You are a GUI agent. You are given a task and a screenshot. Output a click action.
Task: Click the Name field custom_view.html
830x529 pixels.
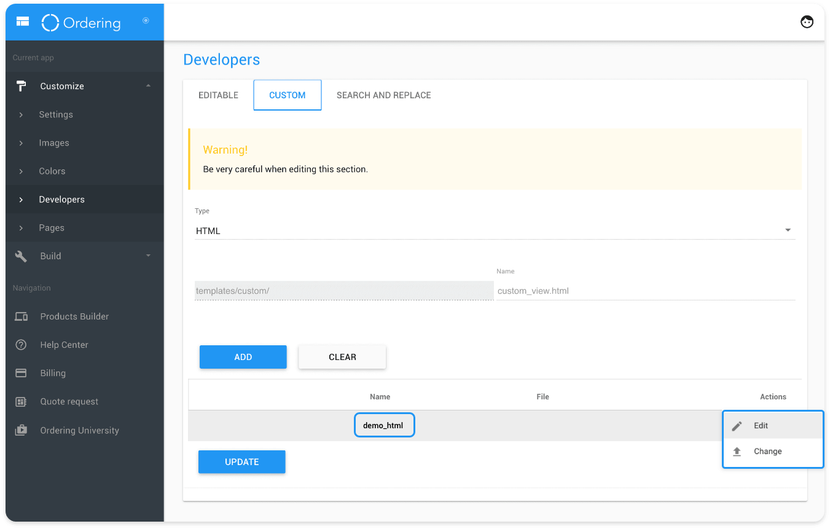coord(646,291)
